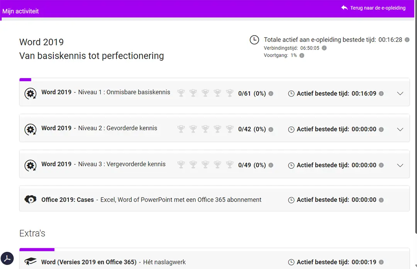Open info icon after Niveau 3 active time
This screenshot has height=269, width=417.
coord(381,165)
